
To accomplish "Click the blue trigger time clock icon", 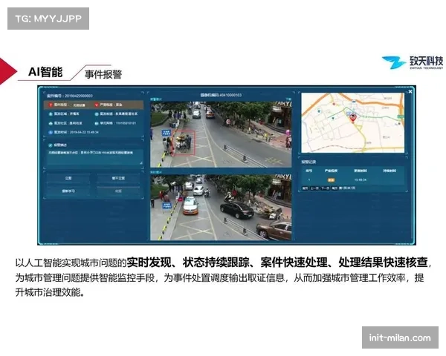I will pyautogui.click(x=51, y=132).
